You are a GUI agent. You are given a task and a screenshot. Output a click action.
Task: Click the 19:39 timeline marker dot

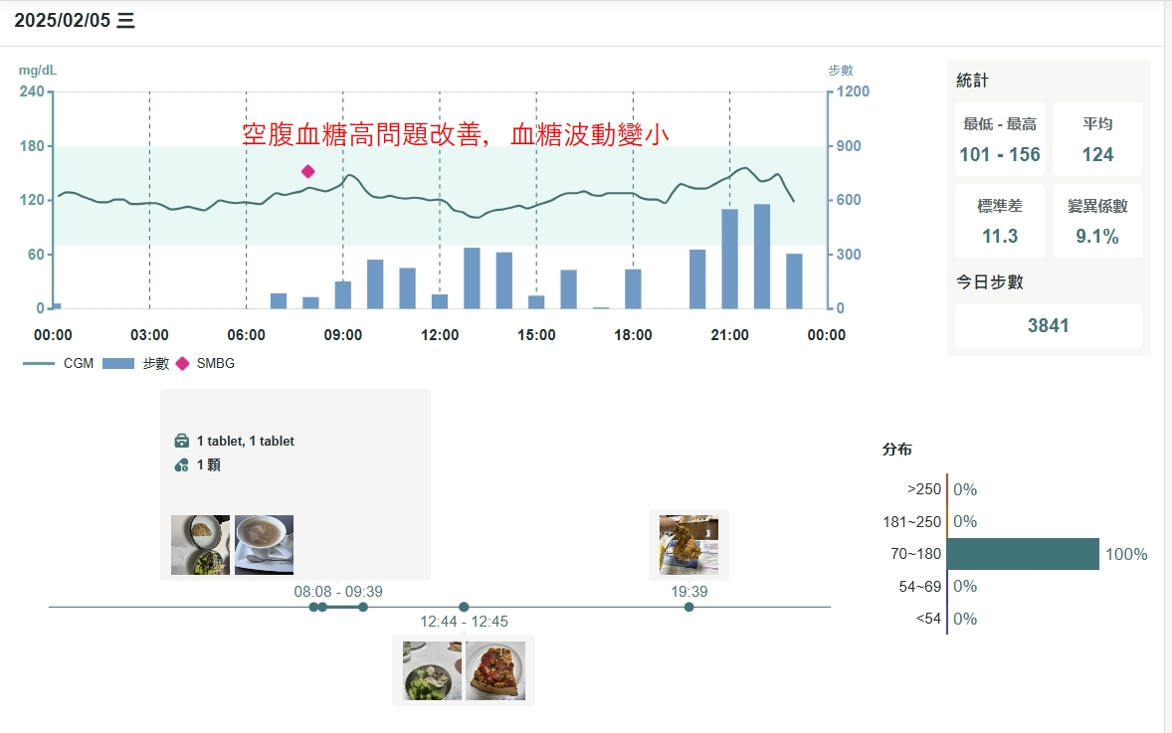click(x=688, y=607)
